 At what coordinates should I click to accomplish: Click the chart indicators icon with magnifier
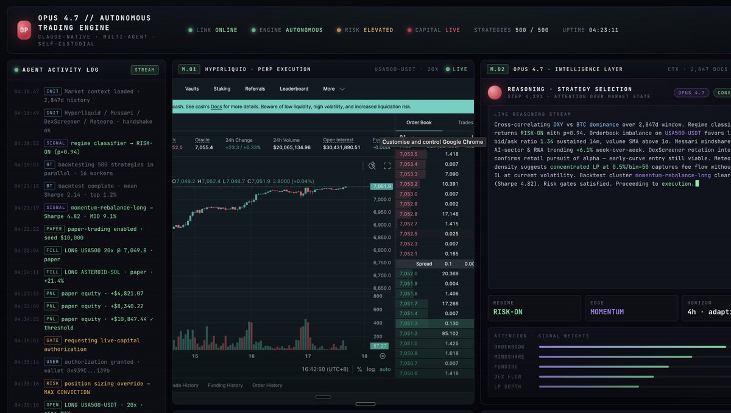[372, 166]
